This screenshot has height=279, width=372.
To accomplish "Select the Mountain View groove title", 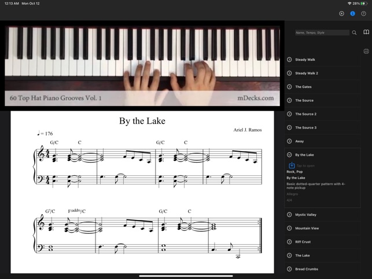I will (x=307, y=228).
